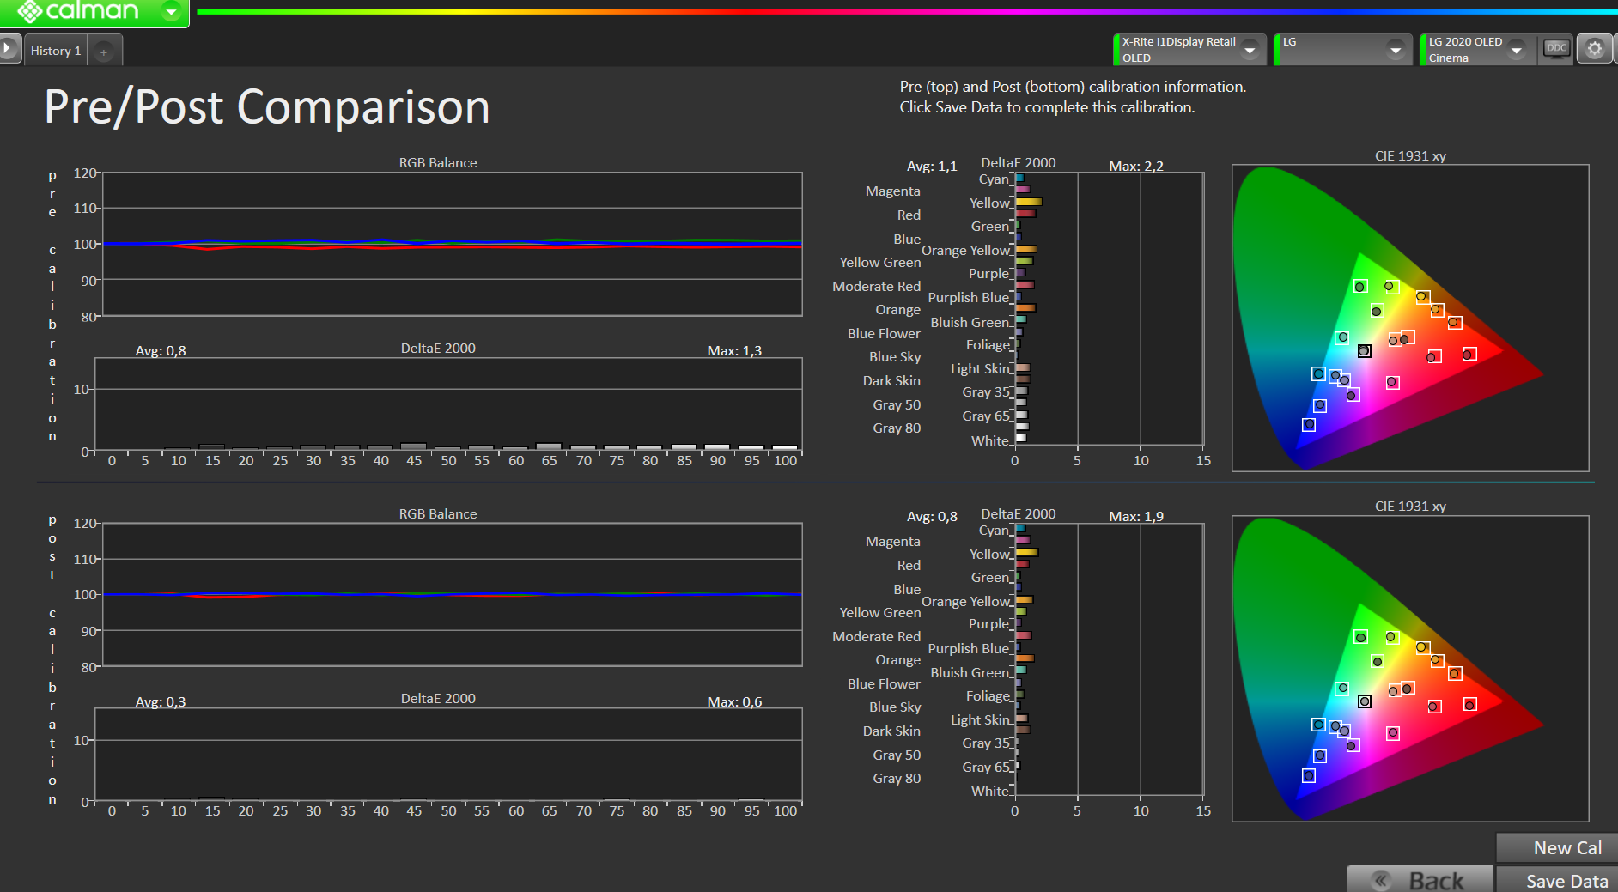Click the DDC display control icon
This screenshot has width=1618, height=892.
[1556, 48]
